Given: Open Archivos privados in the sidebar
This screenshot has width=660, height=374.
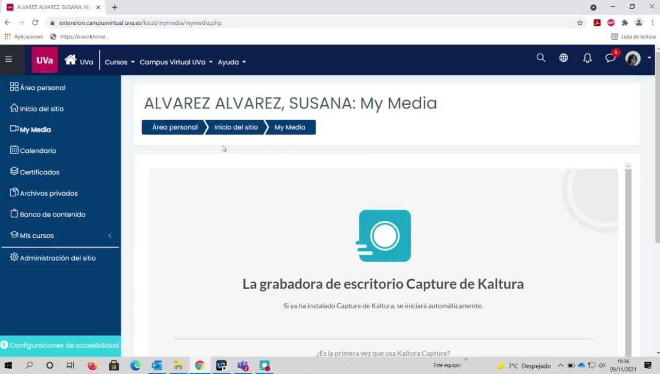Looking at the screenshot, I should coord(44,193).
